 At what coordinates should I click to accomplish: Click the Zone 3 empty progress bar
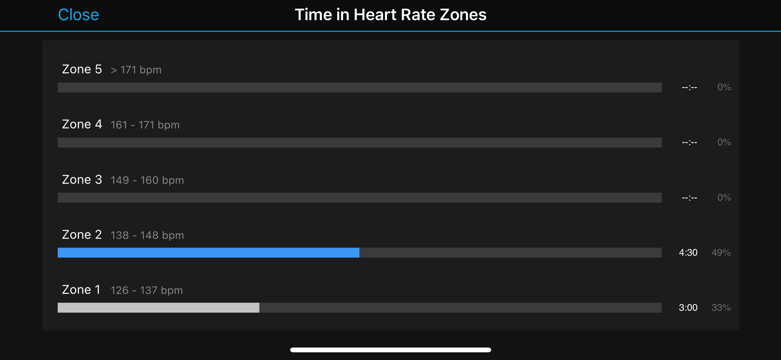[x=359, y=197]
